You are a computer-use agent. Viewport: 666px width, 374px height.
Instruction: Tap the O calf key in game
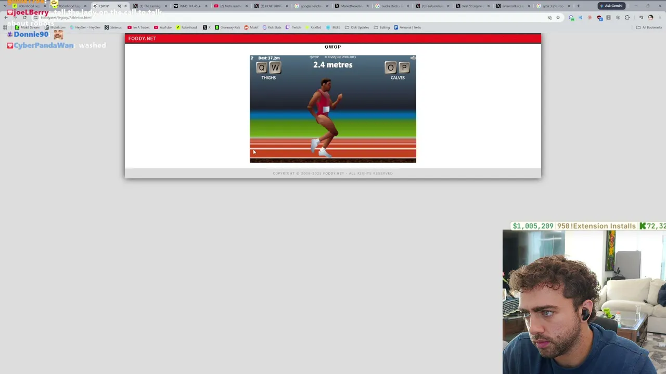pos(391,68)
